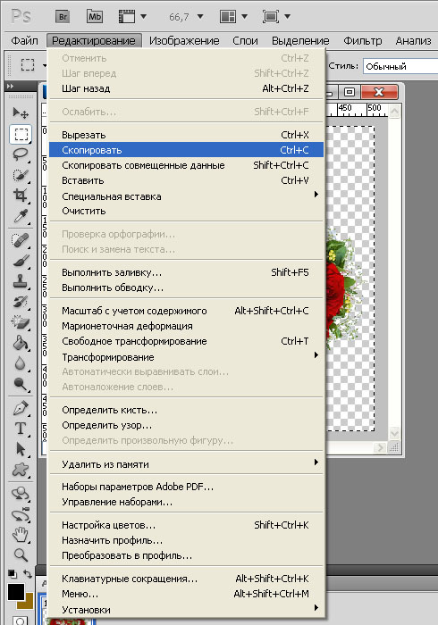Choose Выполнить обводку menu entry
438x625 pixels.
[x=186, y=287]
